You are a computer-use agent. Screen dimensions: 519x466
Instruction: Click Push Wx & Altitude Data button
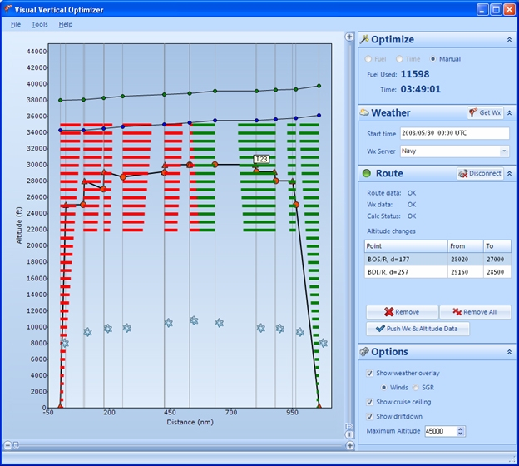[418, 329]
